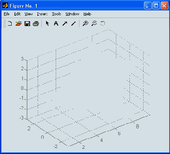Click the z-axis tick label -3

tap(22, 118)
